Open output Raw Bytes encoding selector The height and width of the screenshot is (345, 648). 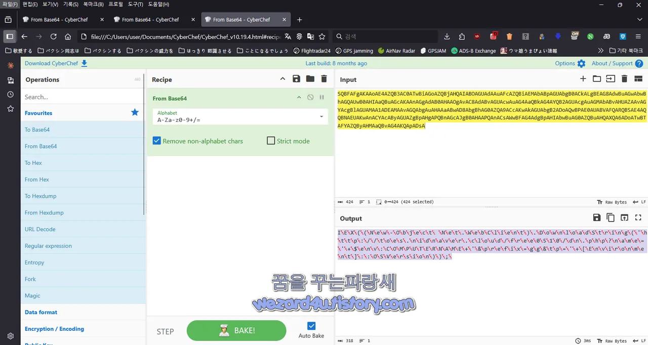(x=613, y=341)
